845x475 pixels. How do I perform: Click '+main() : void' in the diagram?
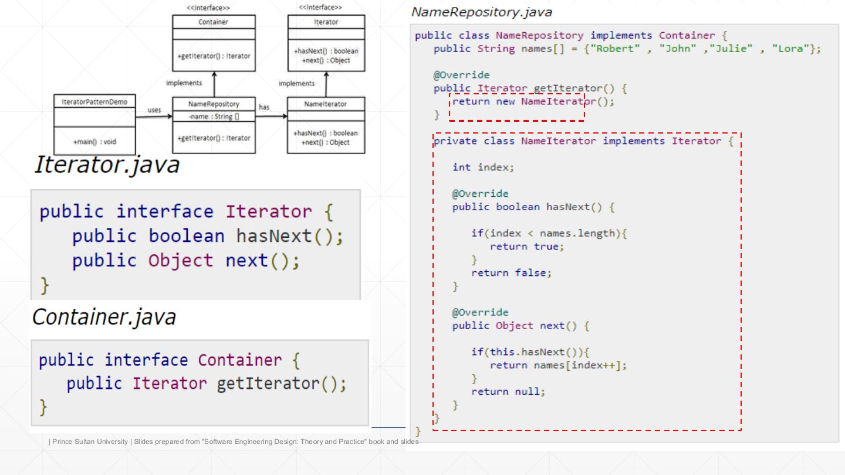point(95,142)
